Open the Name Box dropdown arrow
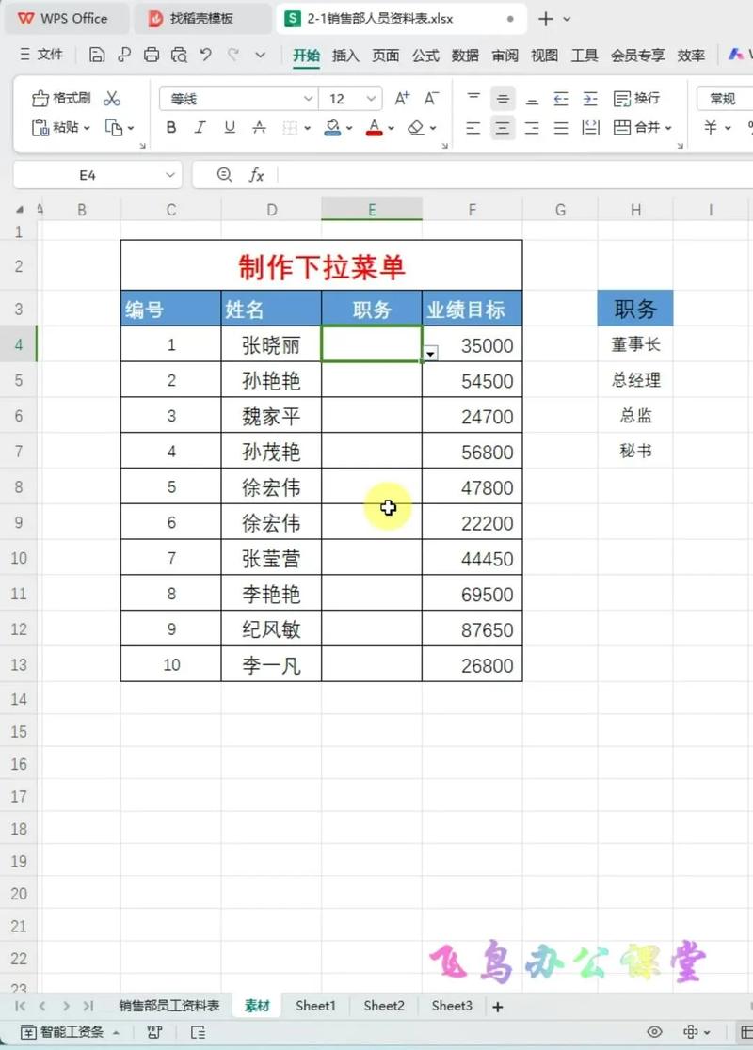Viewport: 753px width, 1050px height. point(170,175)
